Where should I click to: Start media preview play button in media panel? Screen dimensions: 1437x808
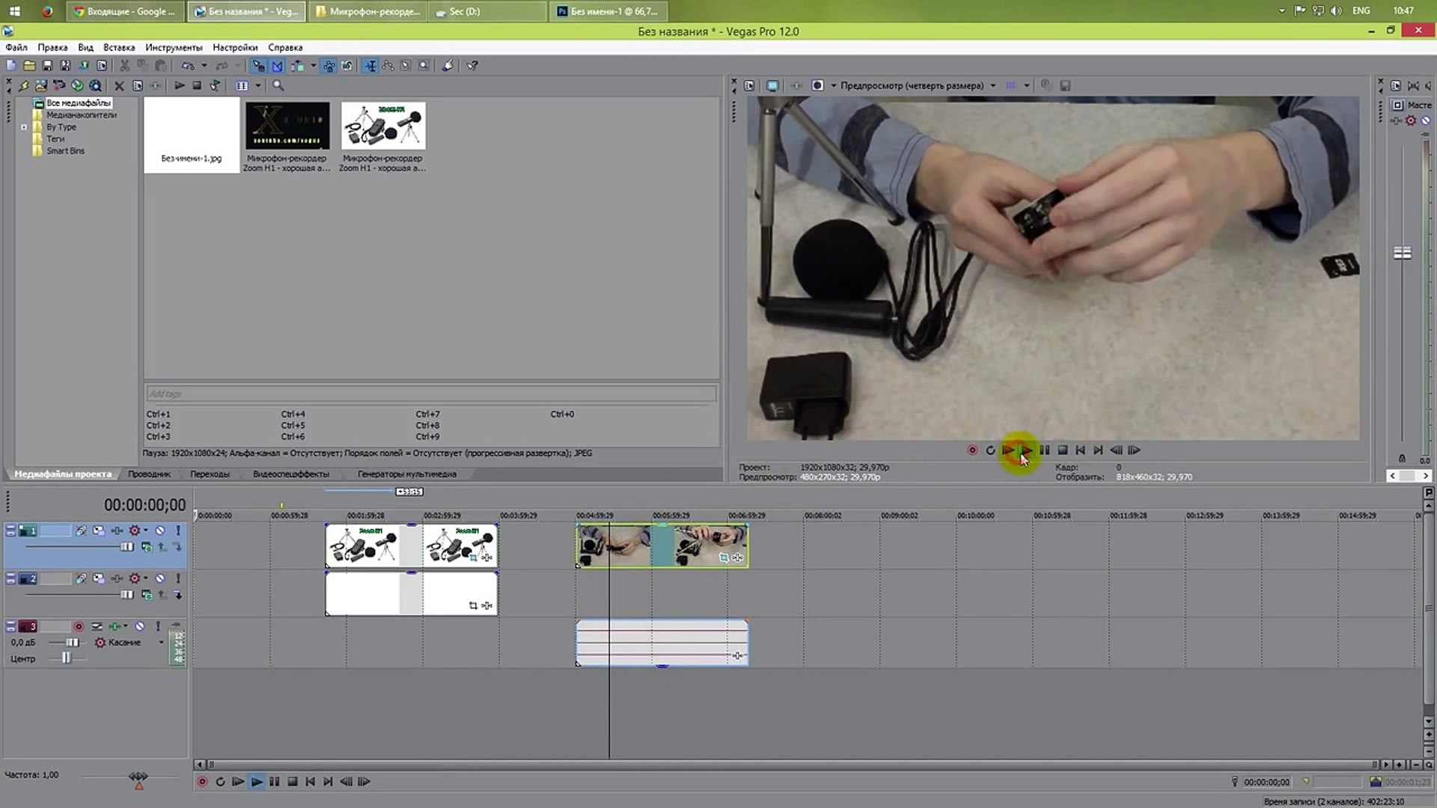point(180,86)
